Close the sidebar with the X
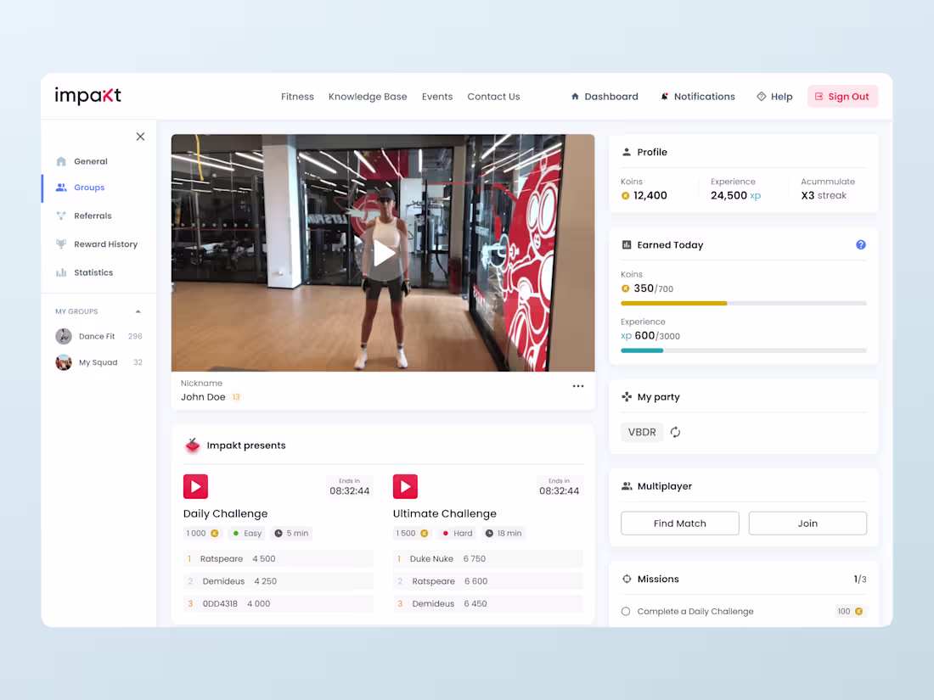Viewport: 934px width, 700px height. [x=140, y=136]
